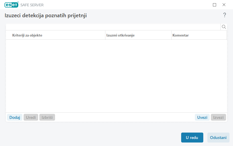Import exclusions with the Uvezi button

click(202, 117)
